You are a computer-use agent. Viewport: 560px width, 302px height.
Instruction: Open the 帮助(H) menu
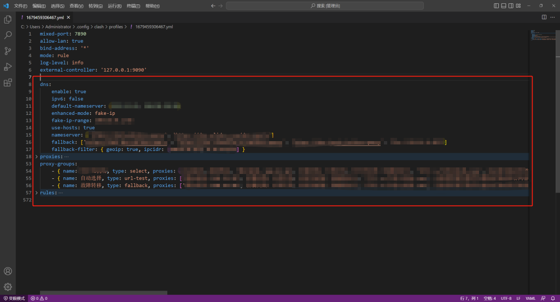coord(153,5)
